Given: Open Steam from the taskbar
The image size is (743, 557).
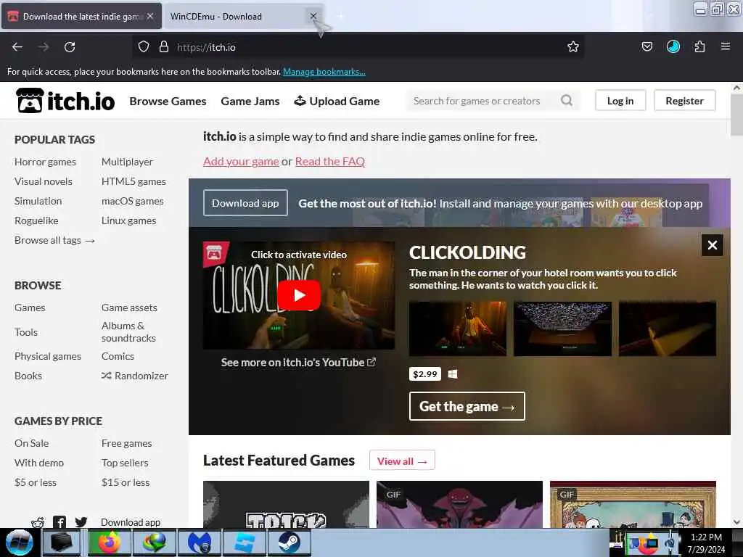Looking at the screenshot, I should [290, 542].
